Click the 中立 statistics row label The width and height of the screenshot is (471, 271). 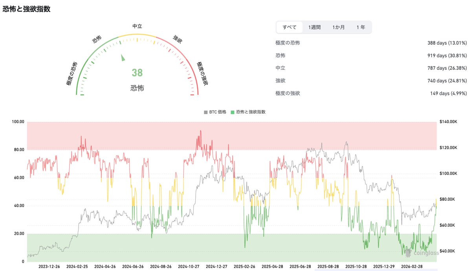point(280,68)
